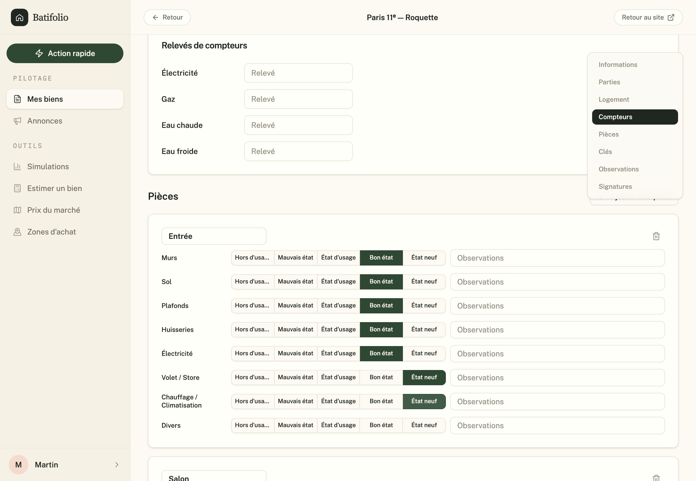The height and width of the screenshot is (481, 696).
Task: Click the map pin icon beside Zones d'achat
Action: [x=17, y=232]
